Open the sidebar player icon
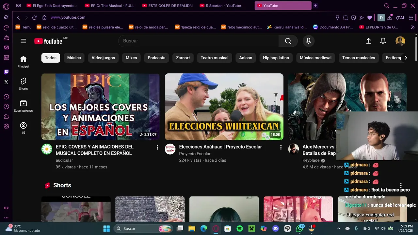Image resolution: width=418 pixels, height=235 pixels. [6, 97]
